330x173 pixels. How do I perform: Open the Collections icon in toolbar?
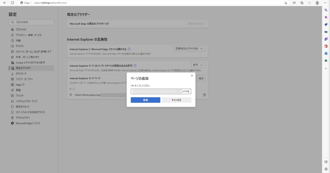[x=302, y=3]
